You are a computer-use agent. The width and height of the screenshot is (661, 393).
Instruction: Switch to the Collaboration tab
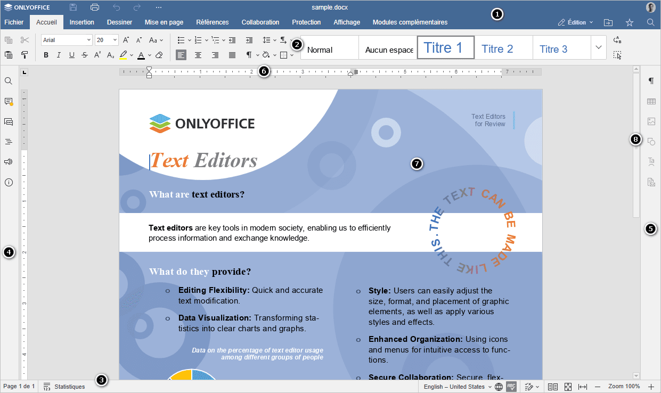point(260,22)
